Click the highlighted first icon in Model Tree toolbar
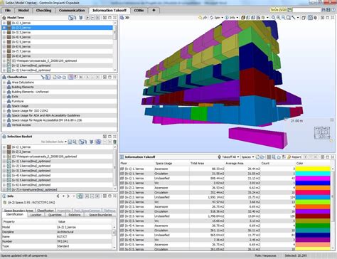 [71, 18]
